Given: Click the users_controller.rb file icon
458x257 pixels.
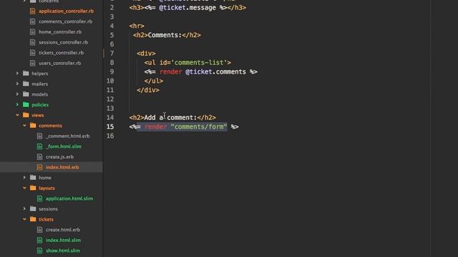Looking at the screenshot, I should pyautogui.click(x=33, y=64).
